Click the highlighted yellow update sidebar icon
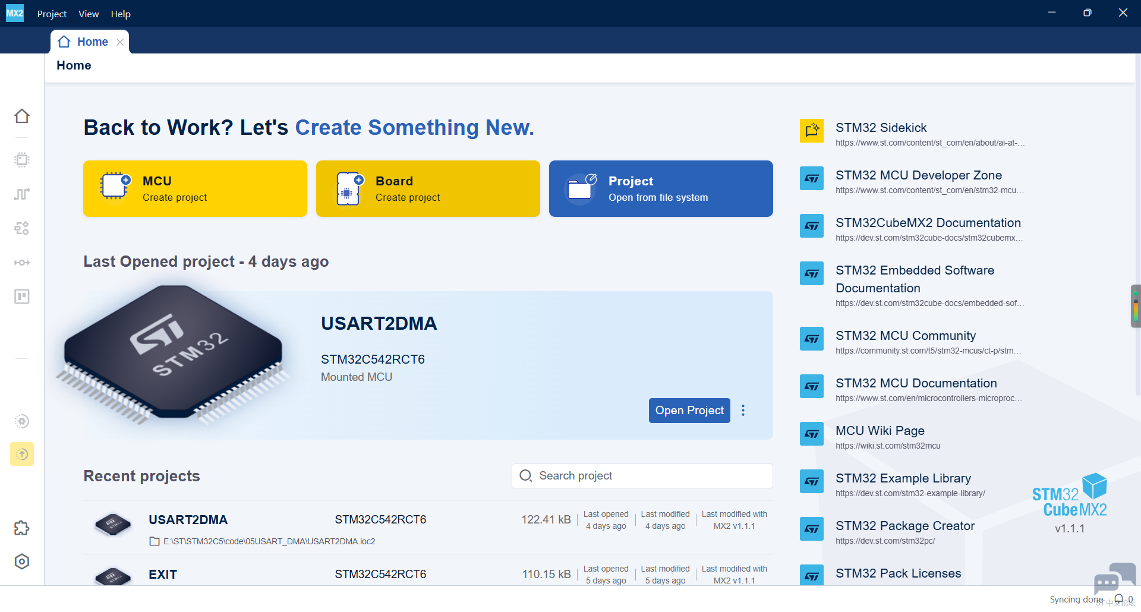 pos(22,454)
